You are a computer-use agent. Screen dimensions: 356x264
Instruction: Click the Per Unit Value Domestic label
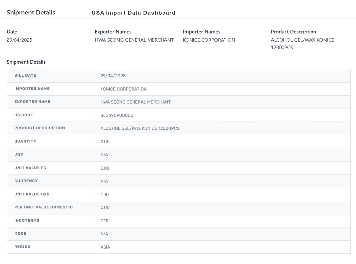pos(43,207)
